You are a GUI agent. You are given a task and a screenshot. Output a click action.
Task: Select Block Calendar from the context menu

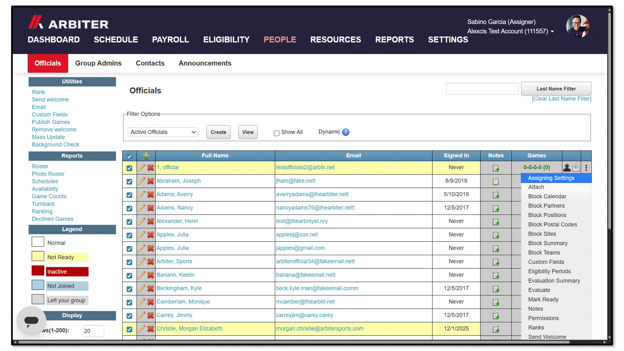(x=547, y=196)
